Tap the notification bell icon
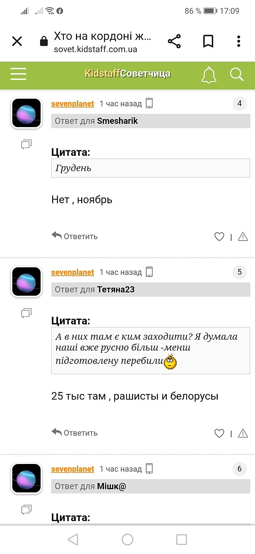This screenshot has width=255, height=554. coord(209,75)
